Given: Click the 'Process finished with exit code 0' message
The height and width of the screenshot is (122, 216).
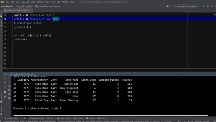Looking at the screenshot, I should pos(37,108).
